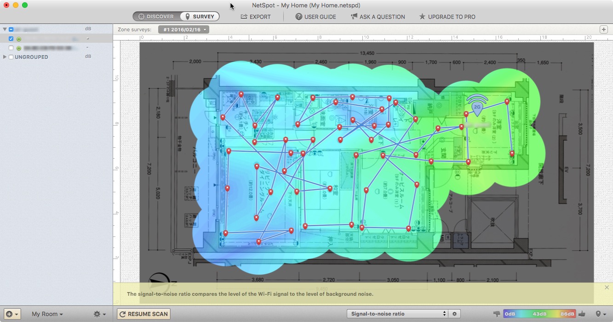The width and height of the screenshot is (613, 322).
Task: Switch to SURVEY mode
Action: tap(199, 17)
